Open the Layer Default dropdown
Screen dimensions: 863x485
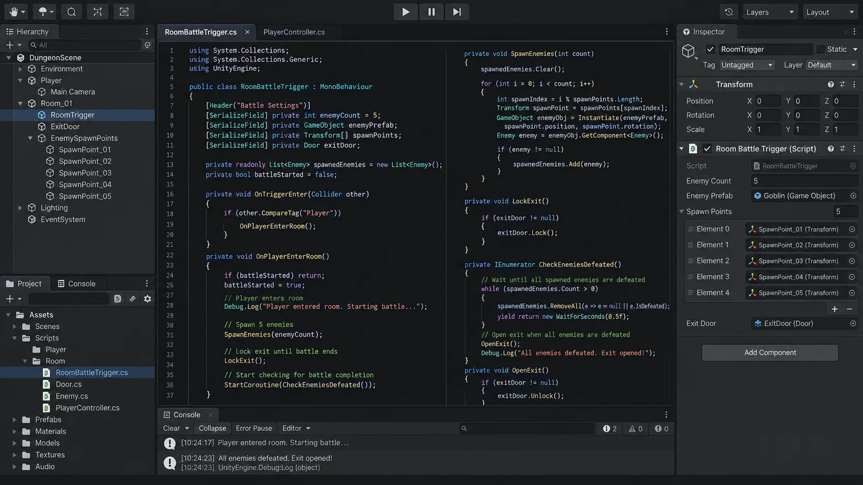coord(831,65)
